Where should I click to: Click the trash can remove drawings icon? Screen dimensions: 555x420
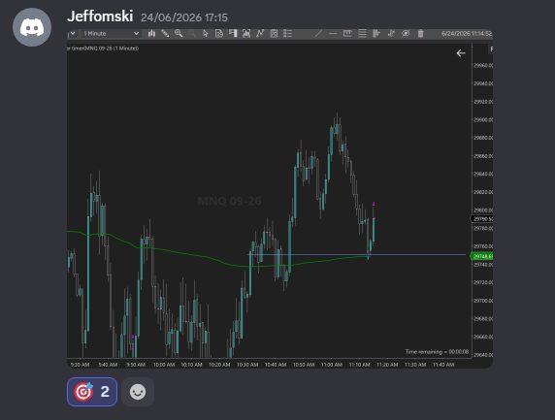click(420, 33)
